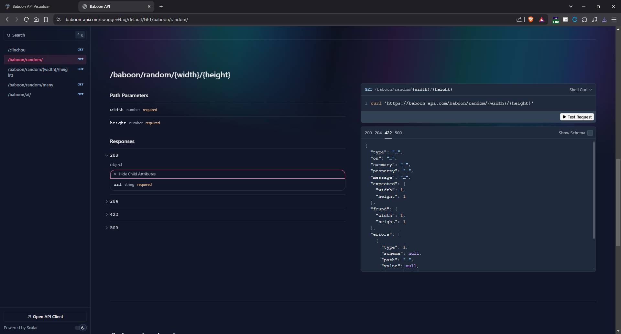Select the 500 example response tab
Viewport: 621px width, 334px height.
pos(398,133)
